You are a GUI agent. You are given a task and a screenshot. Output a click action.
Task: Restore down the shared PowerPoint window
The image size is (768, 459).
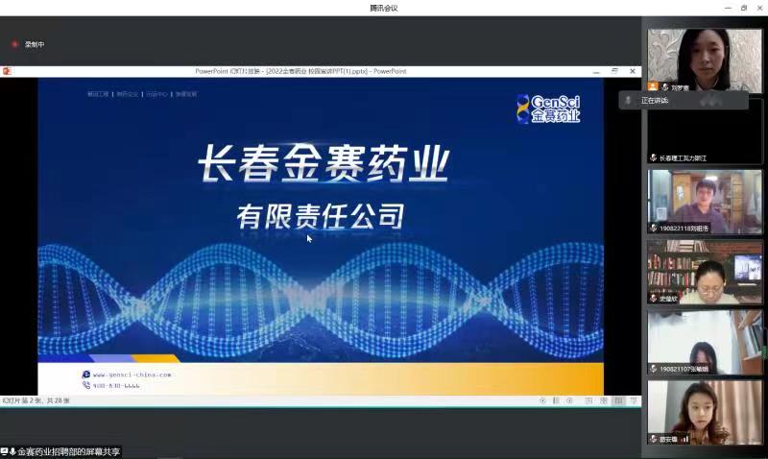click(614, 71)
